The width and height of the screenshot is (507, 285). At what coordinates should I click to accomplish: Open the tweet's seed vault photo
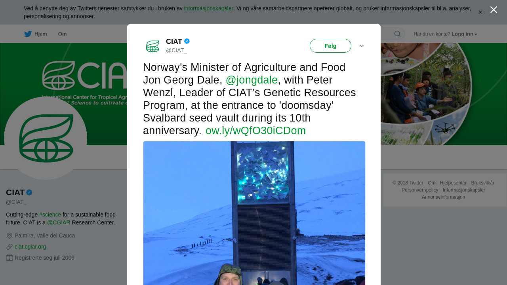click(254, 213)
